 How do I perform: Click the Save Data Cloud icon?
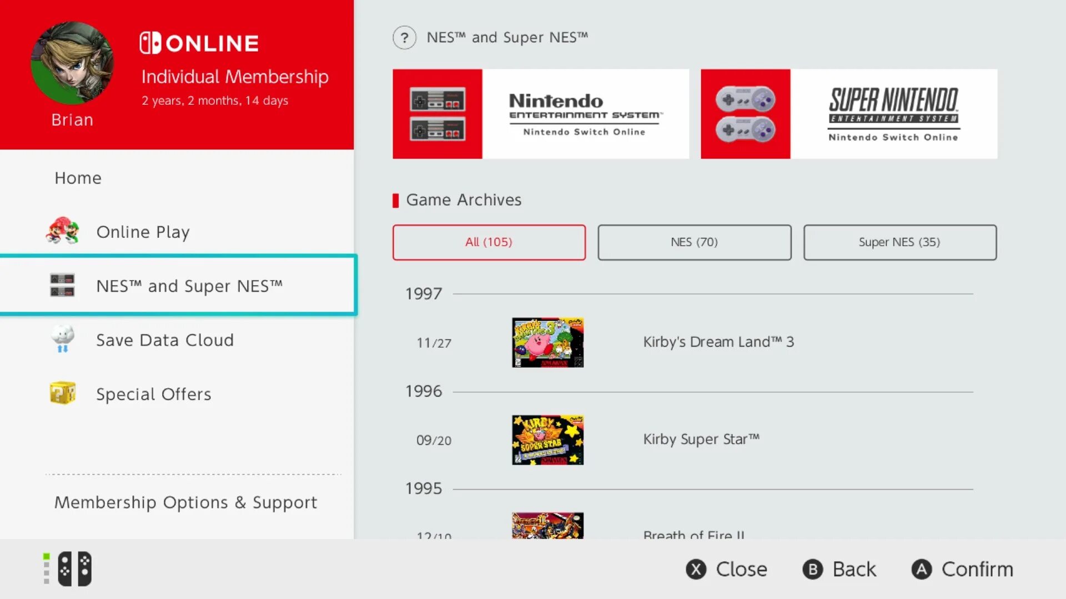click(x=63, y=339)
